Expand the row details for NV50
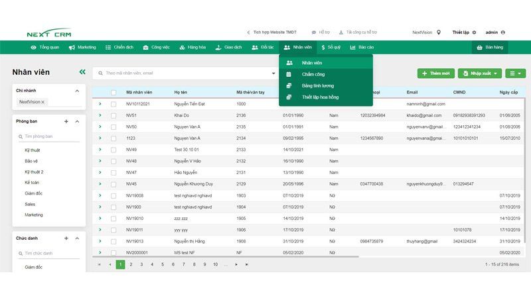 [x=100, y=126]
